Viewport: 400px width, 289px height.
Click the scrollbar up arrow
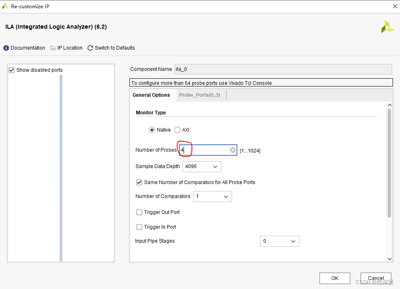coord(390,105)
